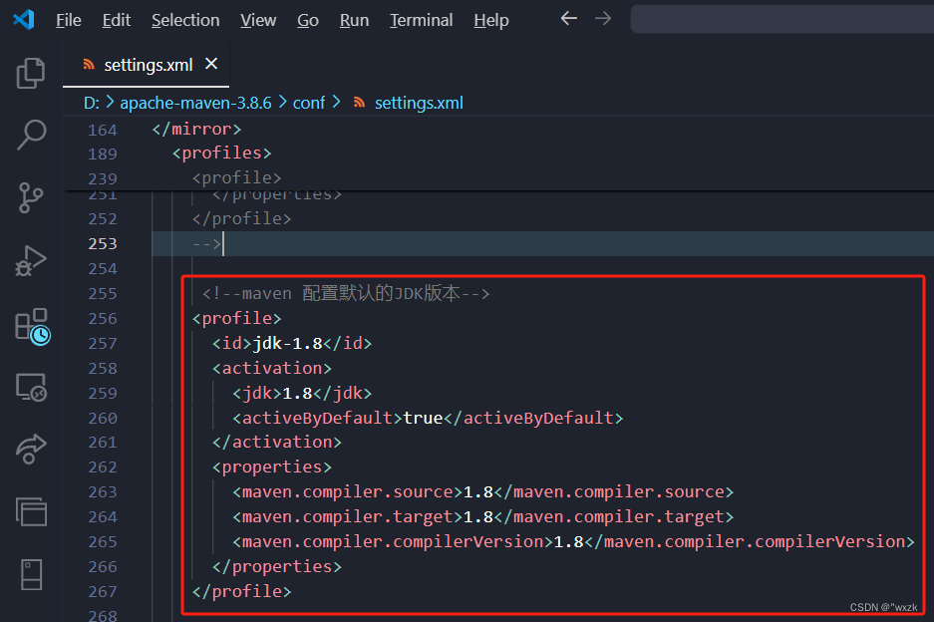The width and height of the screenshot is (934, 622).
Task: Click line number 256 in gutter
Action: tap(103, 319)
